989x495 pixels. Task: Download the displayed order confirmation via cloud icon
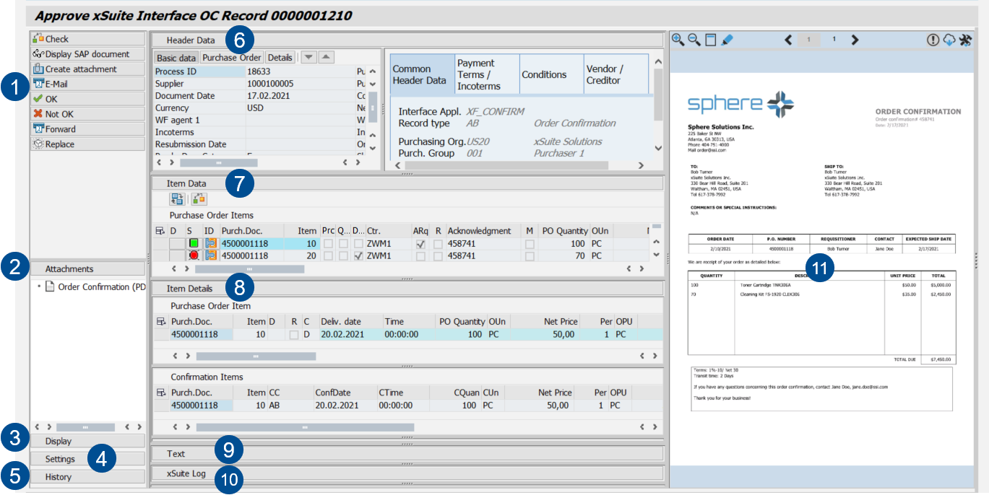pyautogui.click(x=948, y=41)
